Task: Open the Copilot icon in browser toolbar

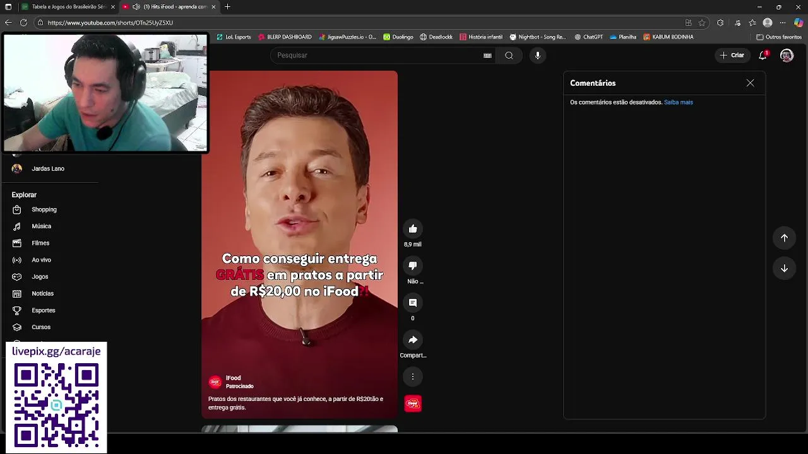Action: coord(799,23)
